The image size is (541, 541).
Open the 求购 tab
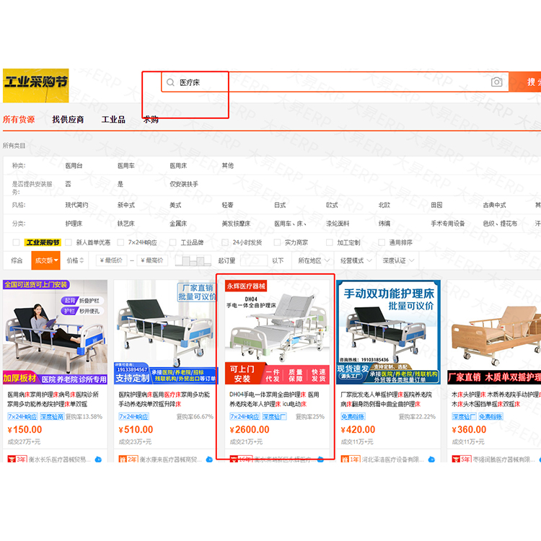(x=151, y=120)
